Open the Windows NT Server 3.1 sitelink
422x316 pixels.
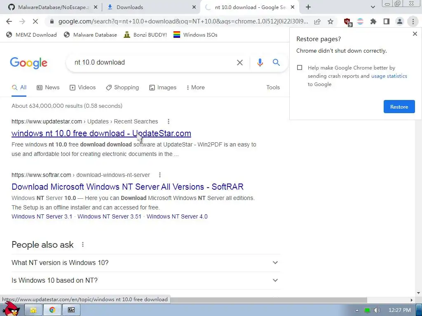[x=42, y=216]
